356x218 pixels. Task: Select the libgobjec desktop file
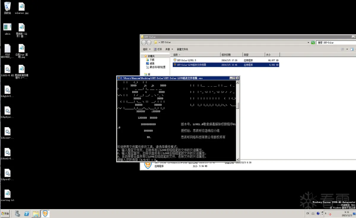click(x=7, y=112)
